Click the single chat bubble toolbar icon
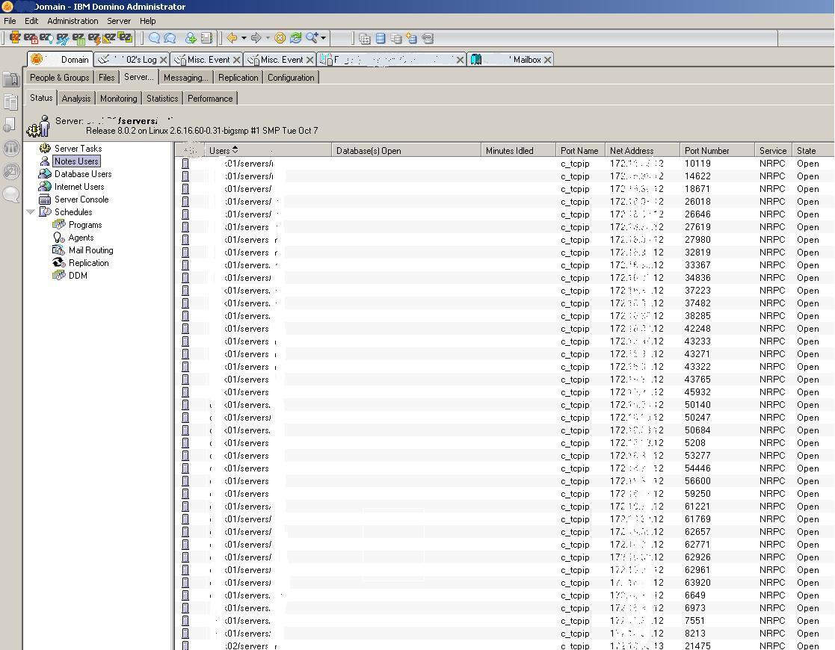The height and width of the screenshot is (650, 835). click(155, 38)
